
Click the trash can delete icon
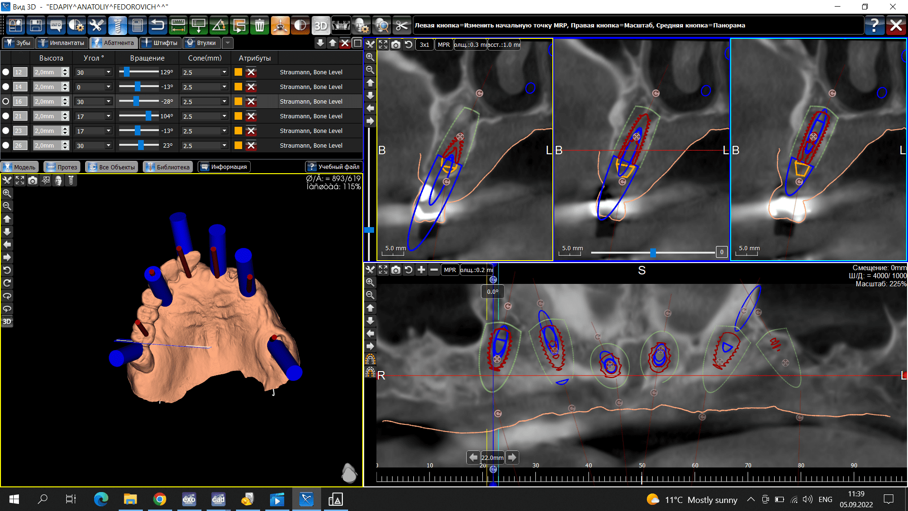point(260,26)
